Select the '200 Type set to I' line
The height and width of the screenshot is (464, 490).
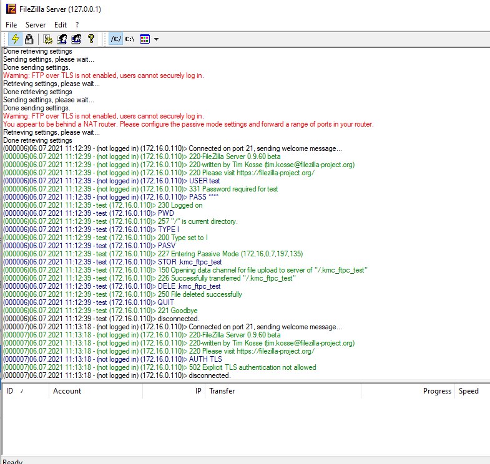105,238
